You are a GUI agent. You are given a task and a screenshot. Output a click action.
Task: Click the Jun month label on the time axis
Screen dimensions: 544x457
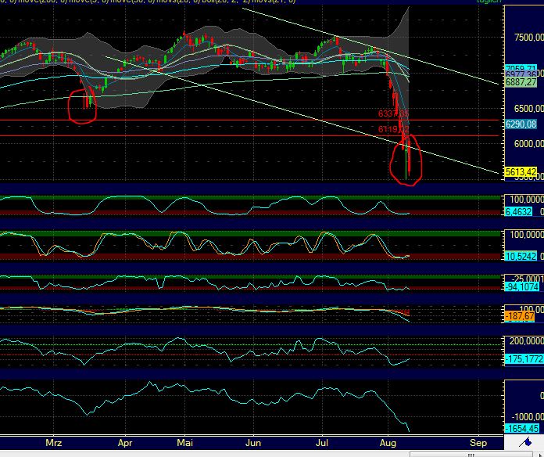[253, 443]
